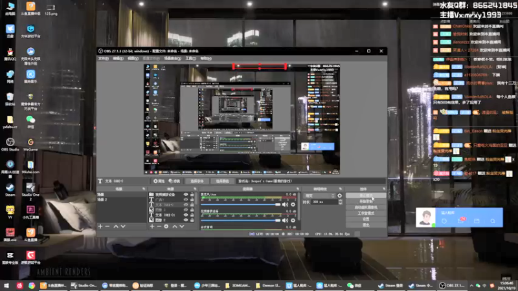This screenshot has height=291, width=518.
Task: Toggle visibility of the Image 3 source
Action: (x=186, y=210)
